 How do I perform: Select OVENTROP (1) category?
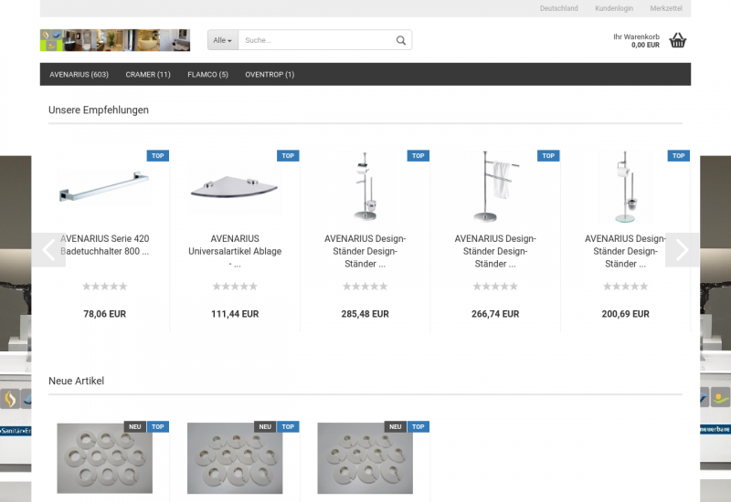click(270, 75)
